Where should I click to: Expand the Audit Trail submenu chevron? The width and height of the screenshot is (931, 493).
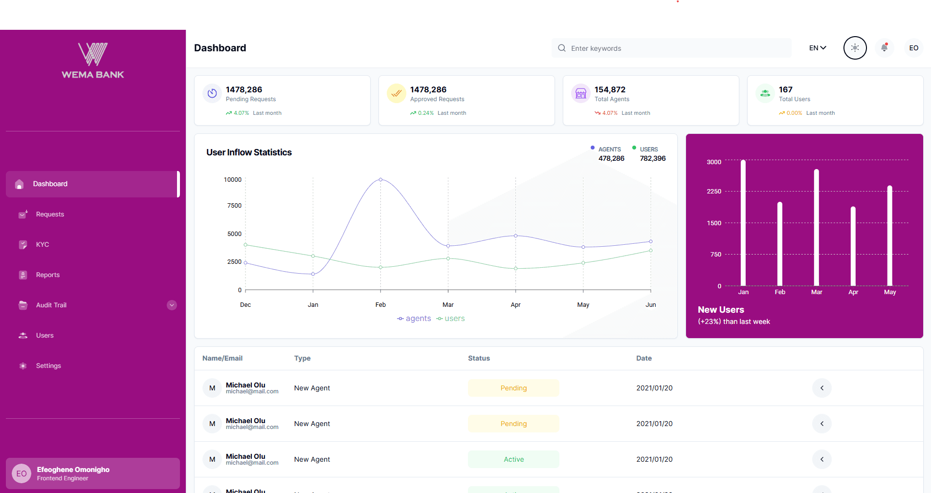click(172, 305)
